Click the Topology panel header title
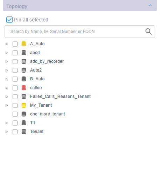 [x=17, y=6]
